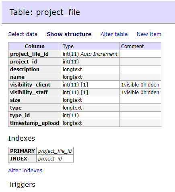
Task: Click the Table: project_file heading
Action: [x=45, y=12]
